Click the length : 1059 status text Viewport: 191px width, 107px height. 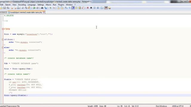coord(93,106)
